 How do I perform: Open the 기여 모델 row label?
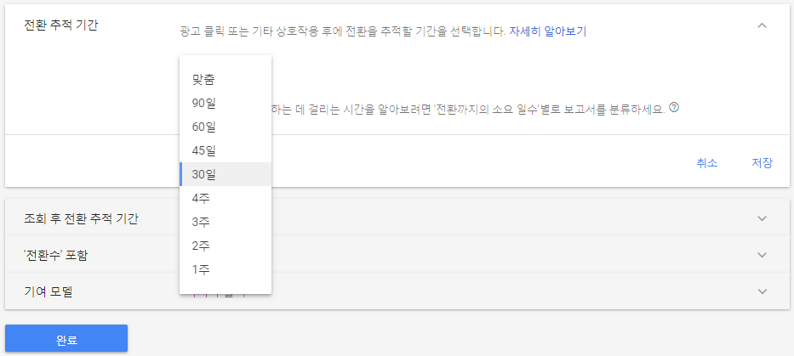pos(49,291)
